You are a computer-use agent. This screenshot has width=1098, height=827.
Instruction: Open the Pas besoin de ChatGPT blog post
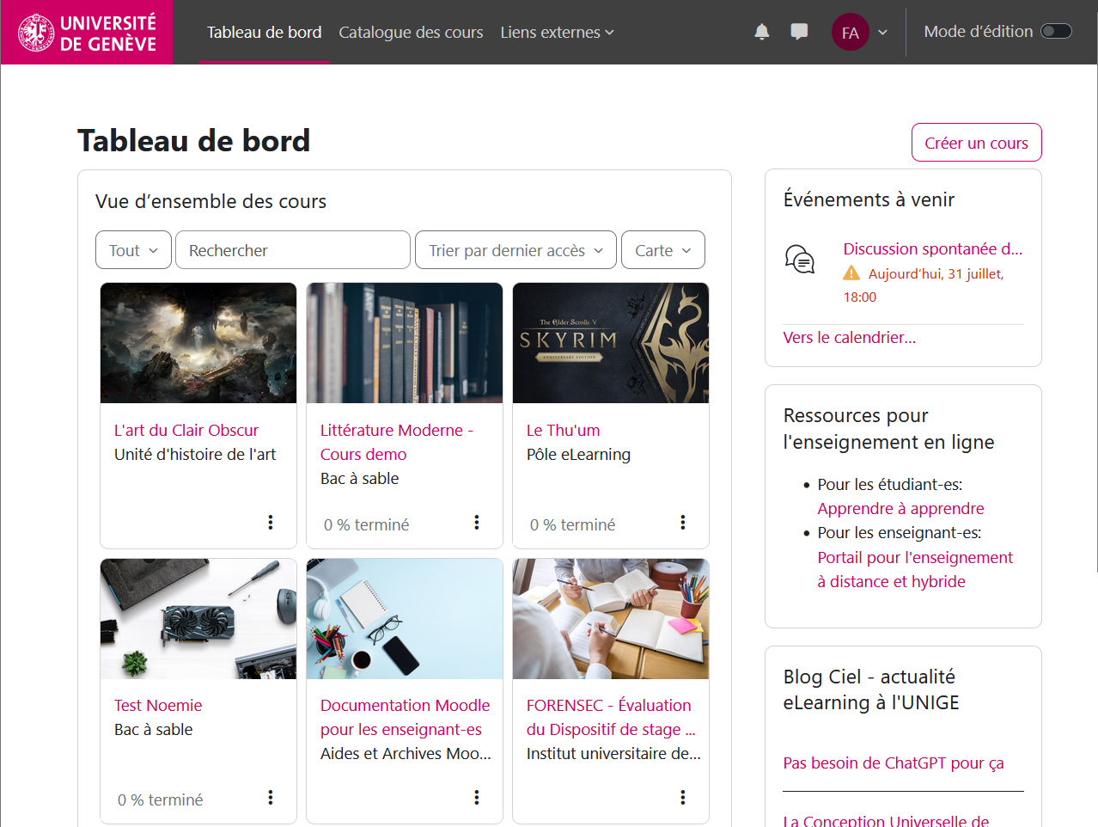pos(893,763)
